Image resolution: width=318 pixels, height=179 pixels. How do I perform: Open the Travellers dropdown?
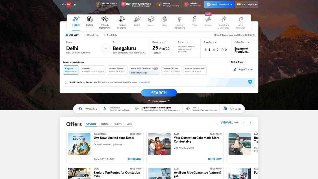pos(216,42)
